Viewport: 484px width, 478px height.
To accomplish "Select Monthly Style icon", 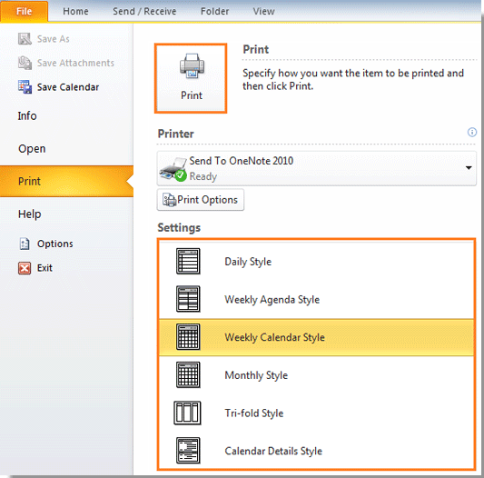I will pyautogui.click(x=188, y=374).
